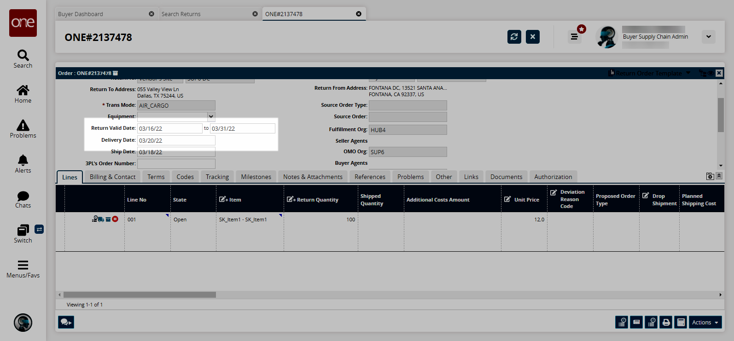Viewport: 734px width, 341px height.
Task: Open Chats from the left sidebar
Action: (23, 199)
